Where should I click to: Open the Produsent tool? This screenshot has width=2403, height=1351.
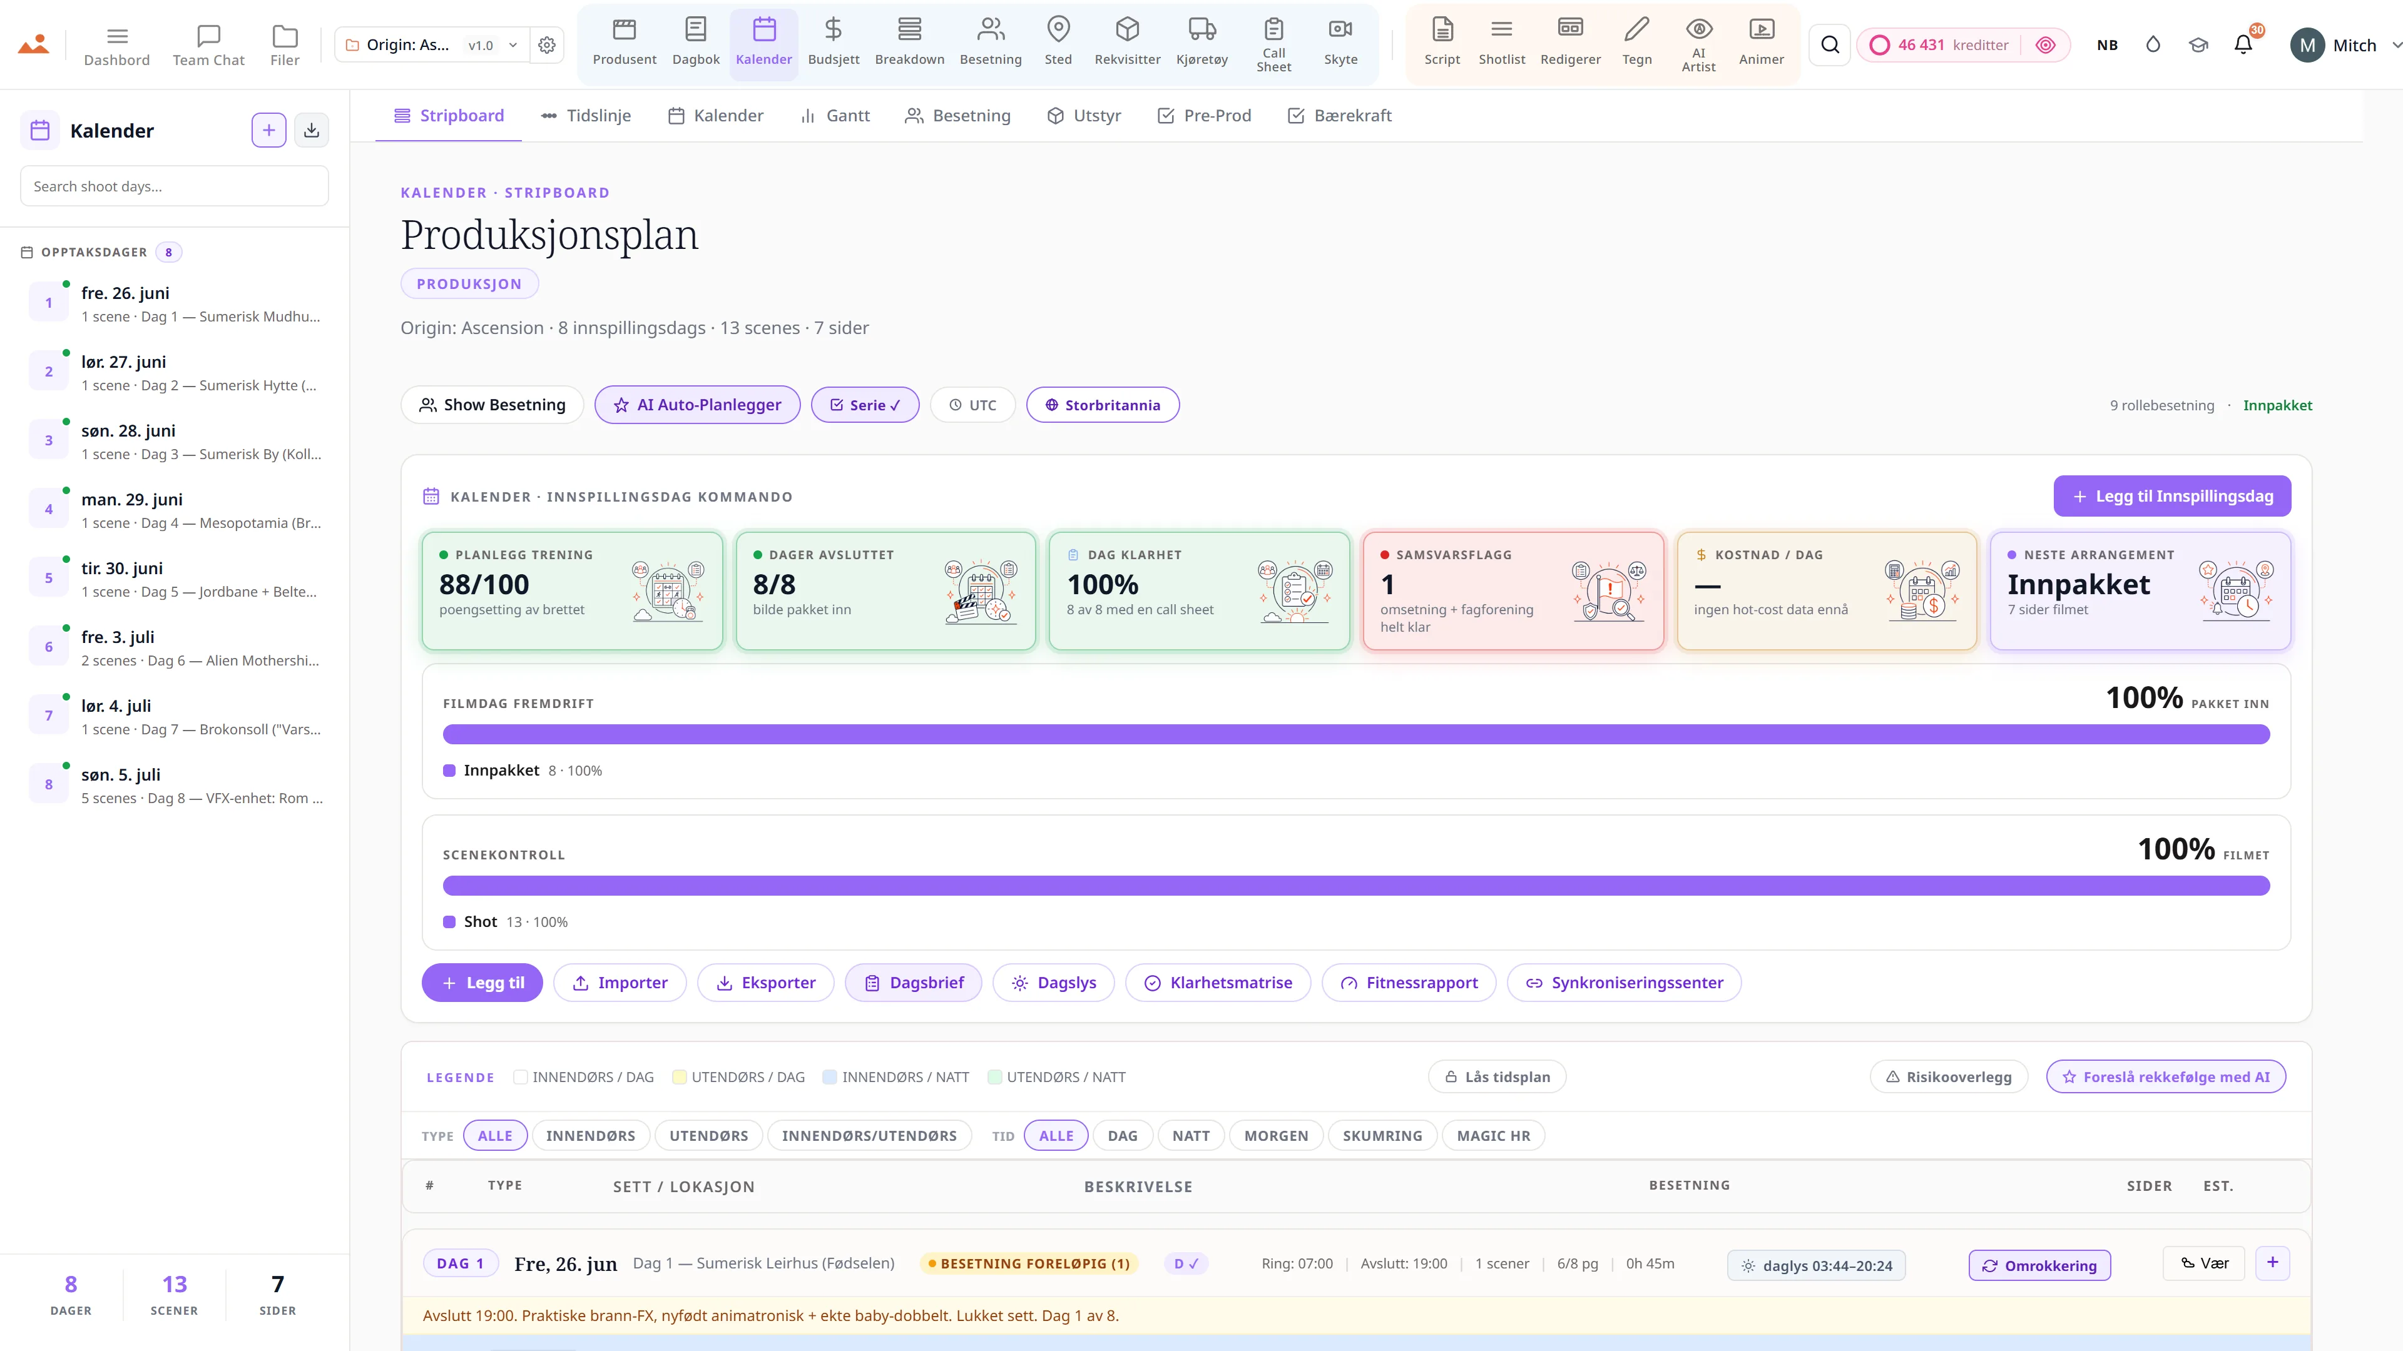tap(624, 43)
